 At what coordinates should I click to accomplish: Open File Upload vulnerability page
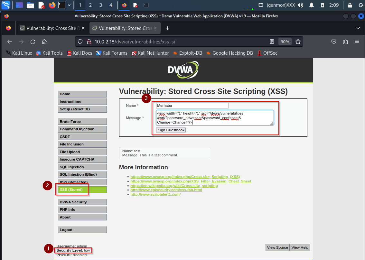point(82,152)
